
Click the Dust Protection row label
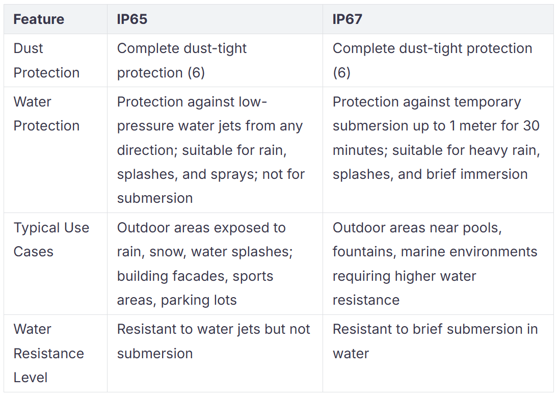46,61
